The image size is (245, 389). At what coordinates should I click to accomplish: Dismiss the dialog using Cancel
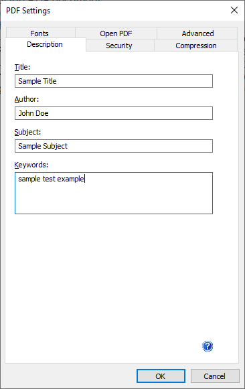click(215, 376)
